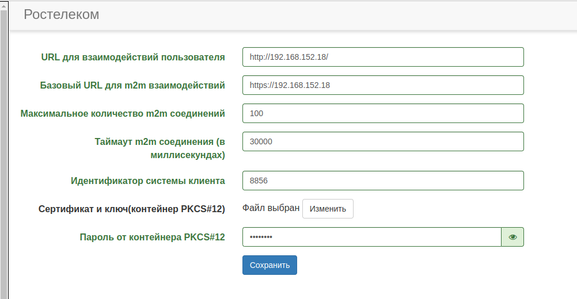The width and height of the screenshot is (577, 299).
Task: Focus the Базовый URL для m2m field
Action: point(383,85)
